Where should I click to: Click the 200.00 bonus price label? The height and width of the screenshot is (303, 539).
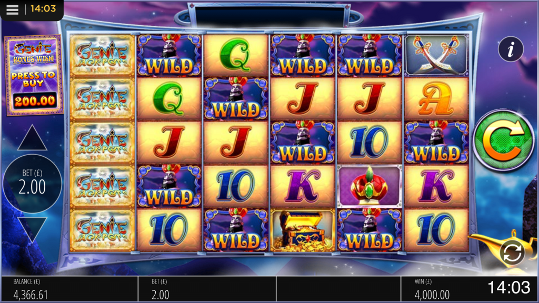[x=35, y=100]
